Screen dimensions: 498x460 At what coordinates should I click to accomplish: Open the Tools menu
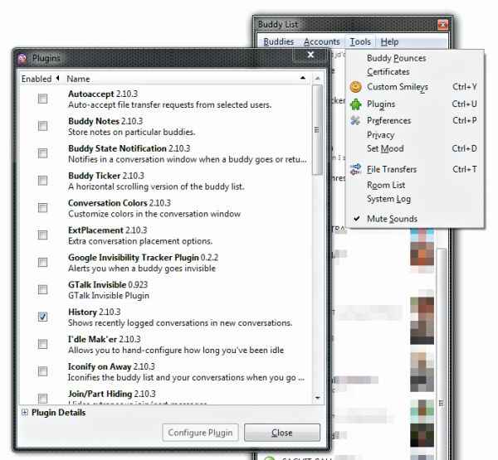click(360, 42)
